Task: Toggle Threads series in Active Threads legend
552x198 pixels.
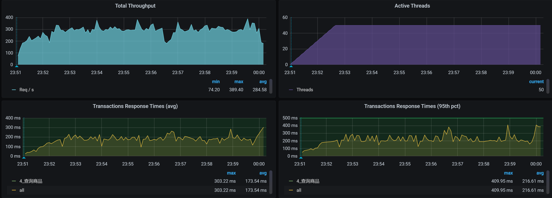Action: point(304,90)
